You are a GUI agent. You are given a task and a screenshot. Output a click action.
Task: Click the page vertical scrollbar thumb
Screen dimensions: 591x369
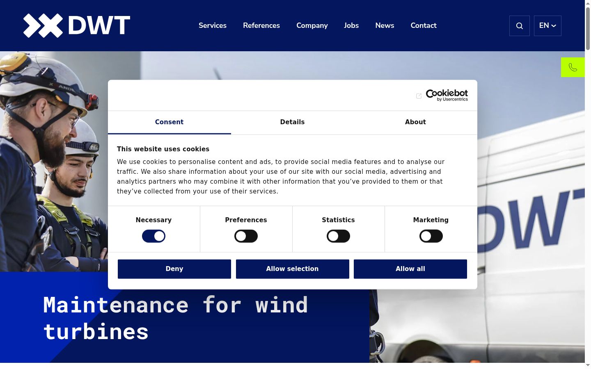588,29
